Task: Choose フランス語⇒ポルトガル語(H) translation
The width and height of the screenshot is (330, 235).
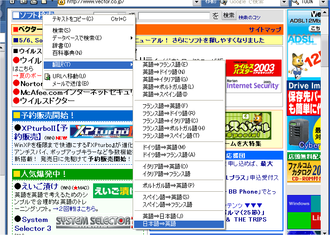Action: click(179, 128)
